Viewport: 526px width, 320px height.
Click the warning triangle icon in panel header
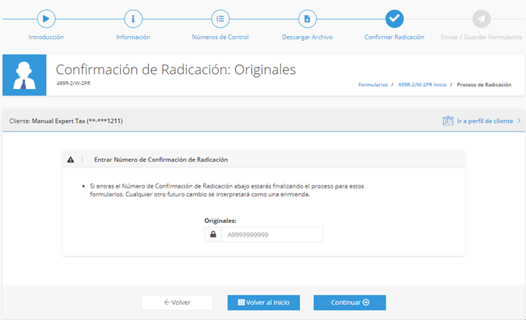point(71,160)
